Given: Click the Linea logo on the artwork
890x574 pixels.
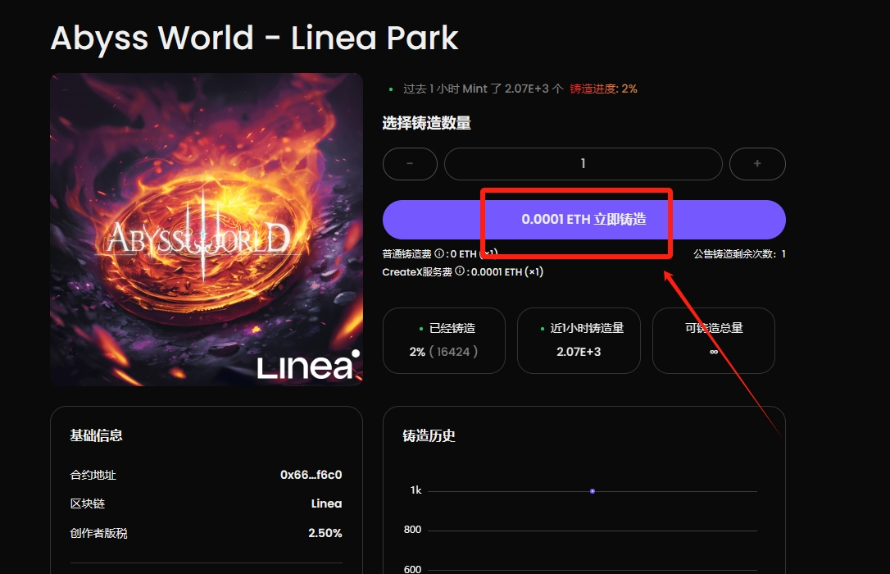Looking at the screenshot, I should coord(308,367).
